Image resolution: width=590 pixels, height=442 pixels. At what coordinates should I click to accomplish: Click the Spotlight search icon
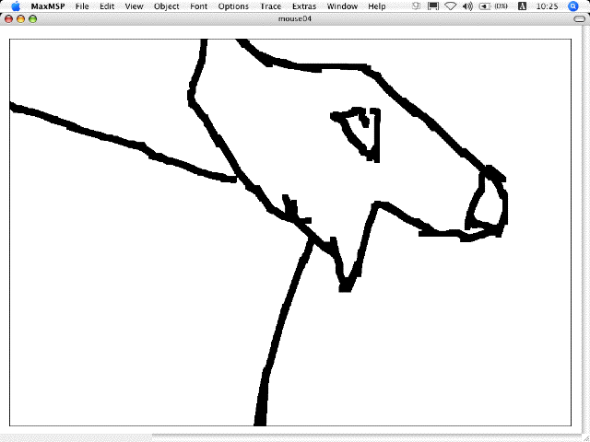pyautogui.click(x=572, y=6)
